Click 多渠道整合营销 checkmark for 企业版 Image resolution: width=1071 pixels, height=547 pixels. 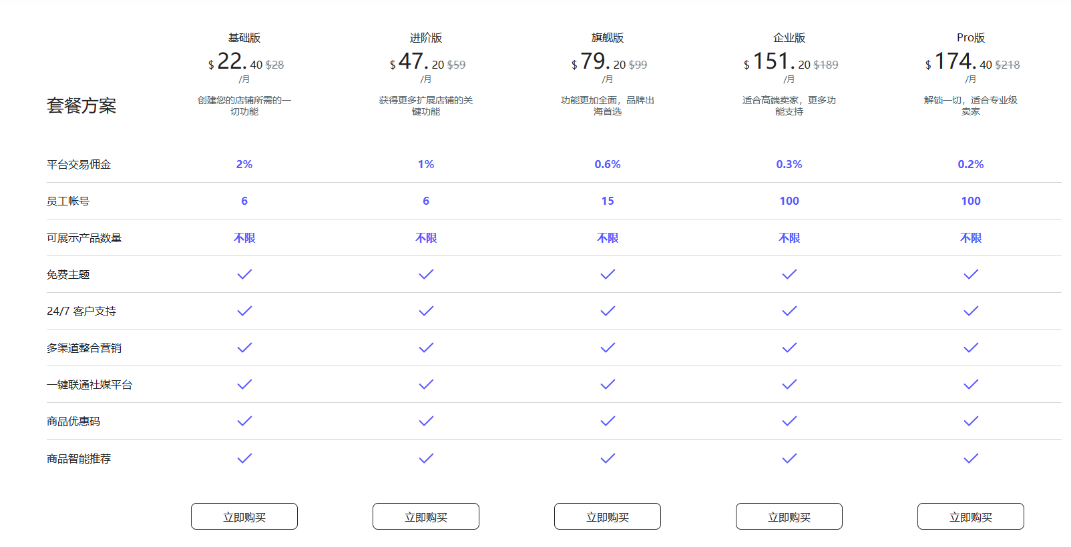click(x=789, y=348)
